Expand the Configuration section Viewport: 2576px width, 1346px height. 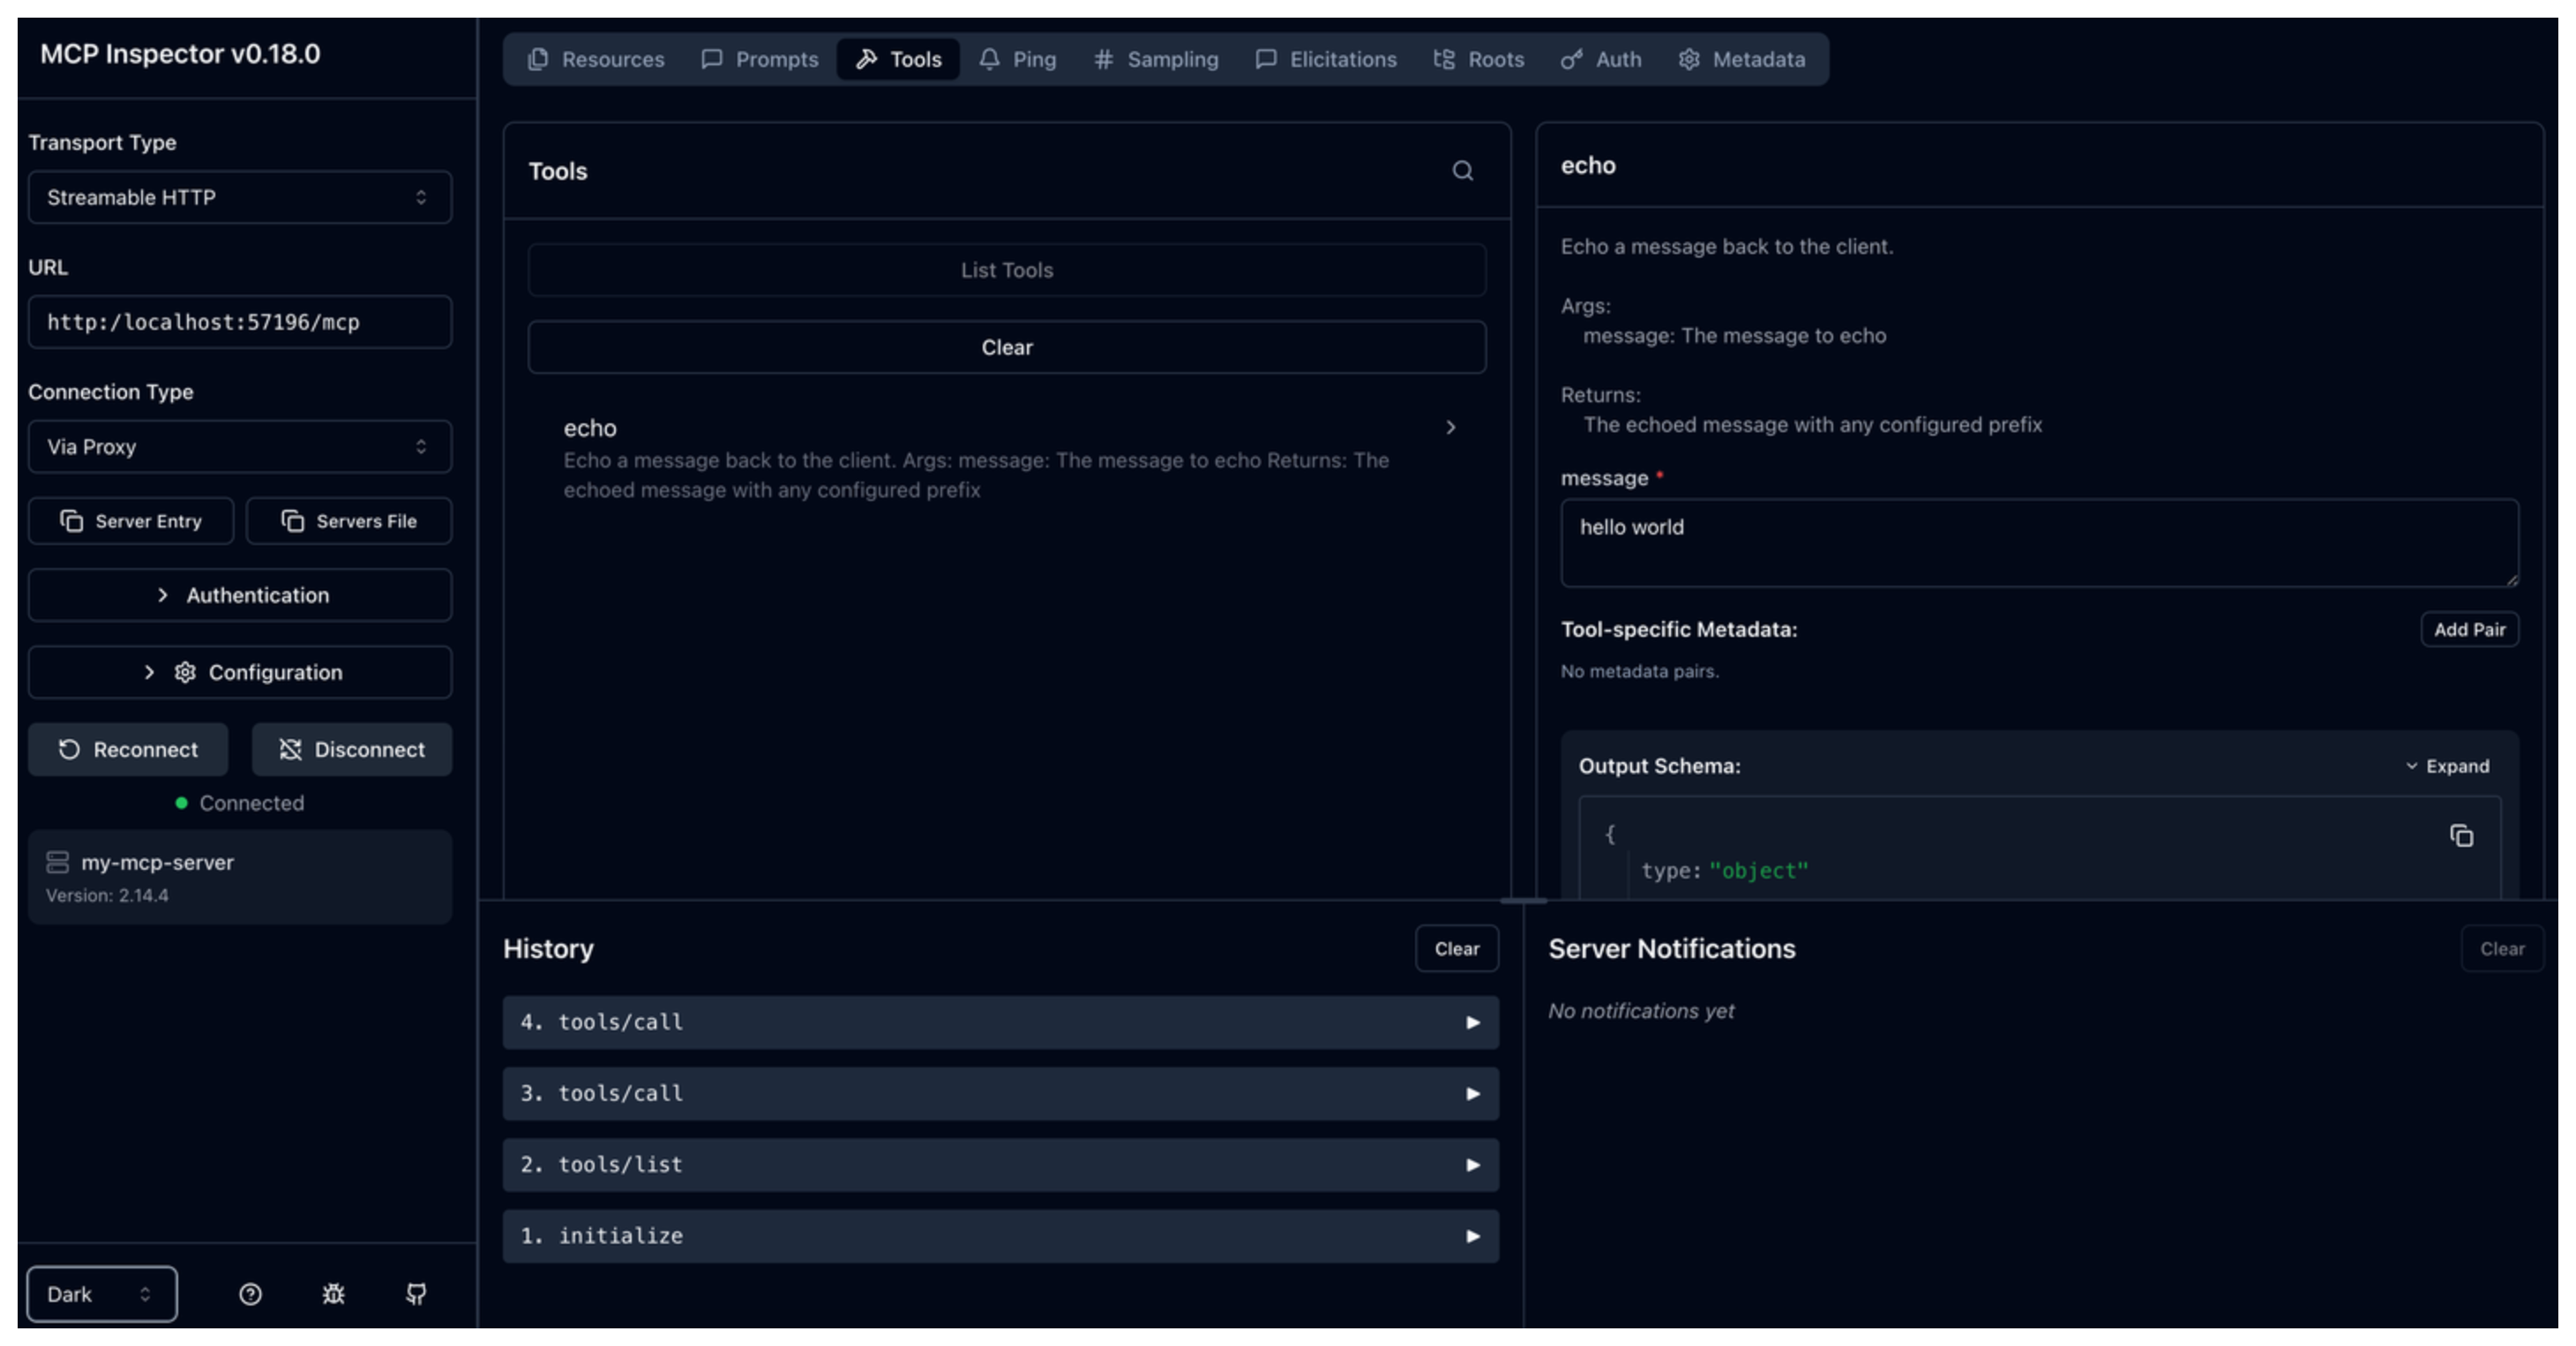click(240, 672)
